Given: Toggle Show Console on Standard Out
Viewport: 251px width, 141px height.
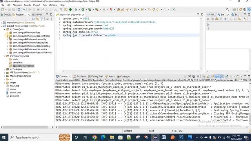Looking at the screenshot, I should point(216,76).
